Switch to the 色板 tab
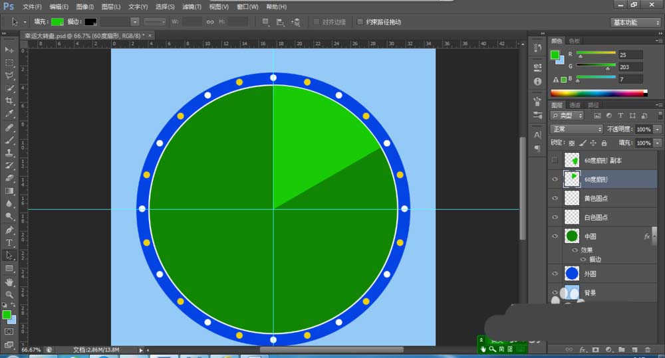This screenshot has height=358, width=665. pos(575,41)
